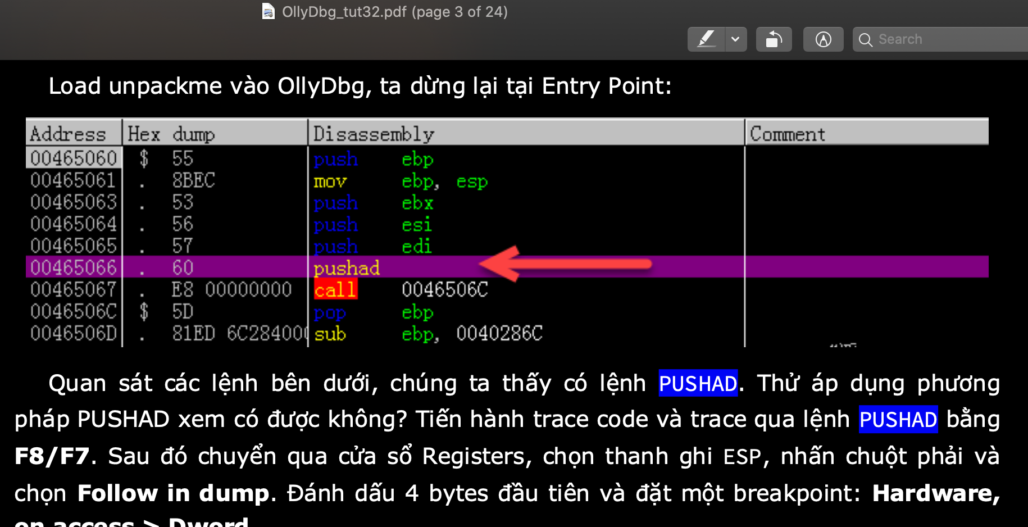
Task: Click the address 00465060 in the listing
Action: click(x=74, y=158)
